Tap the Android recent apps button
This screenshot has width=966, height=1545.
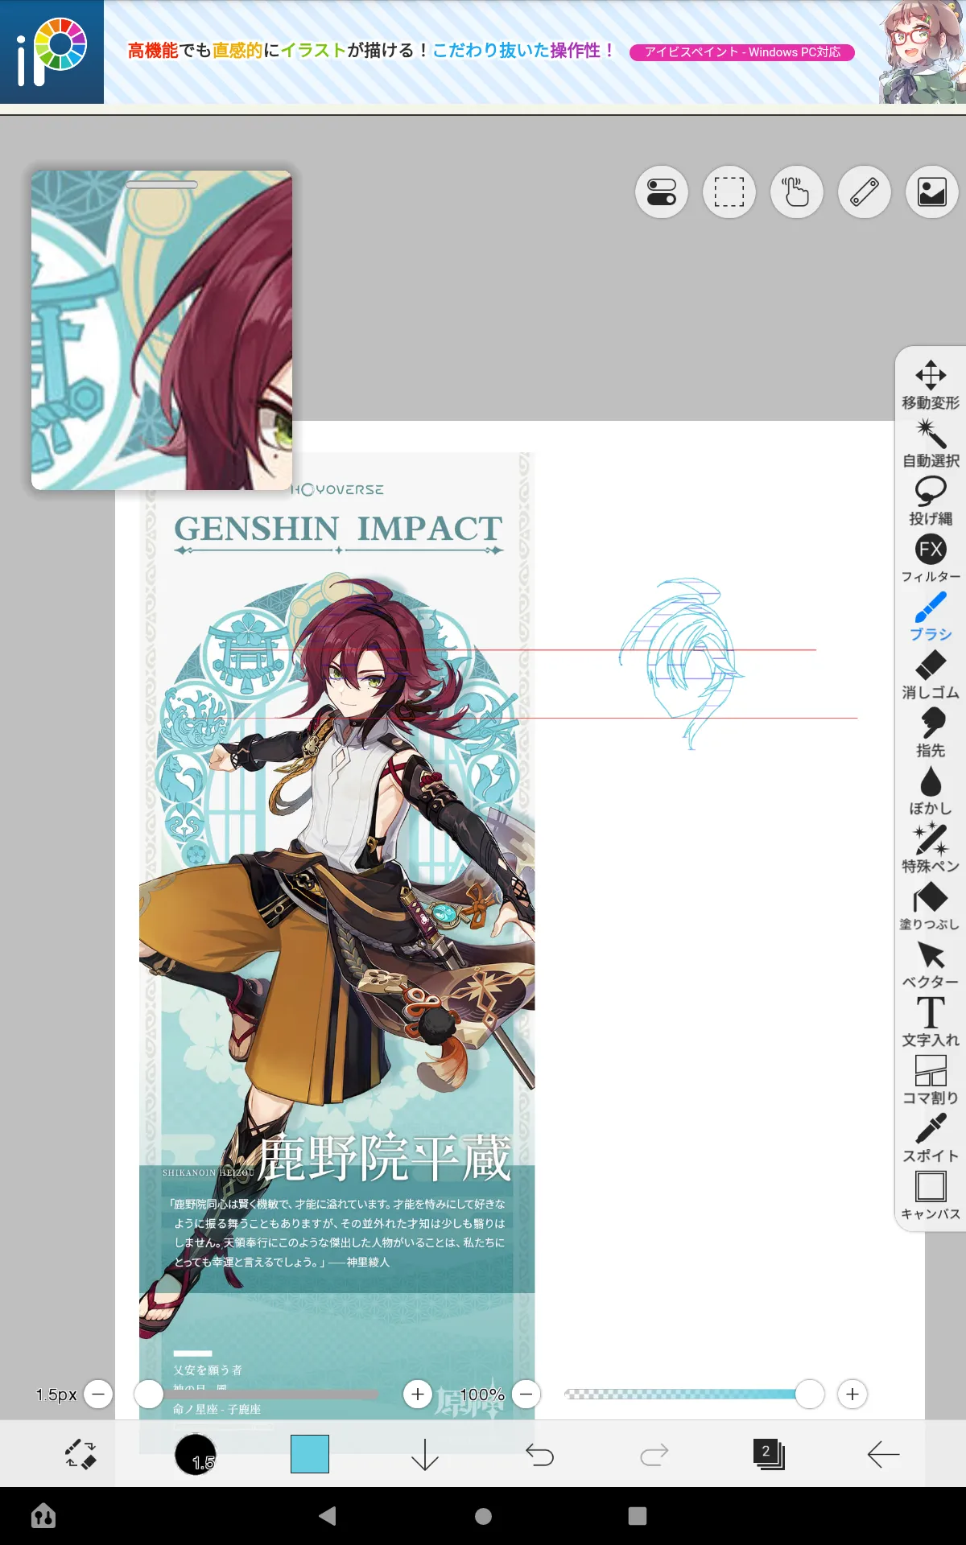[638, 1516]
